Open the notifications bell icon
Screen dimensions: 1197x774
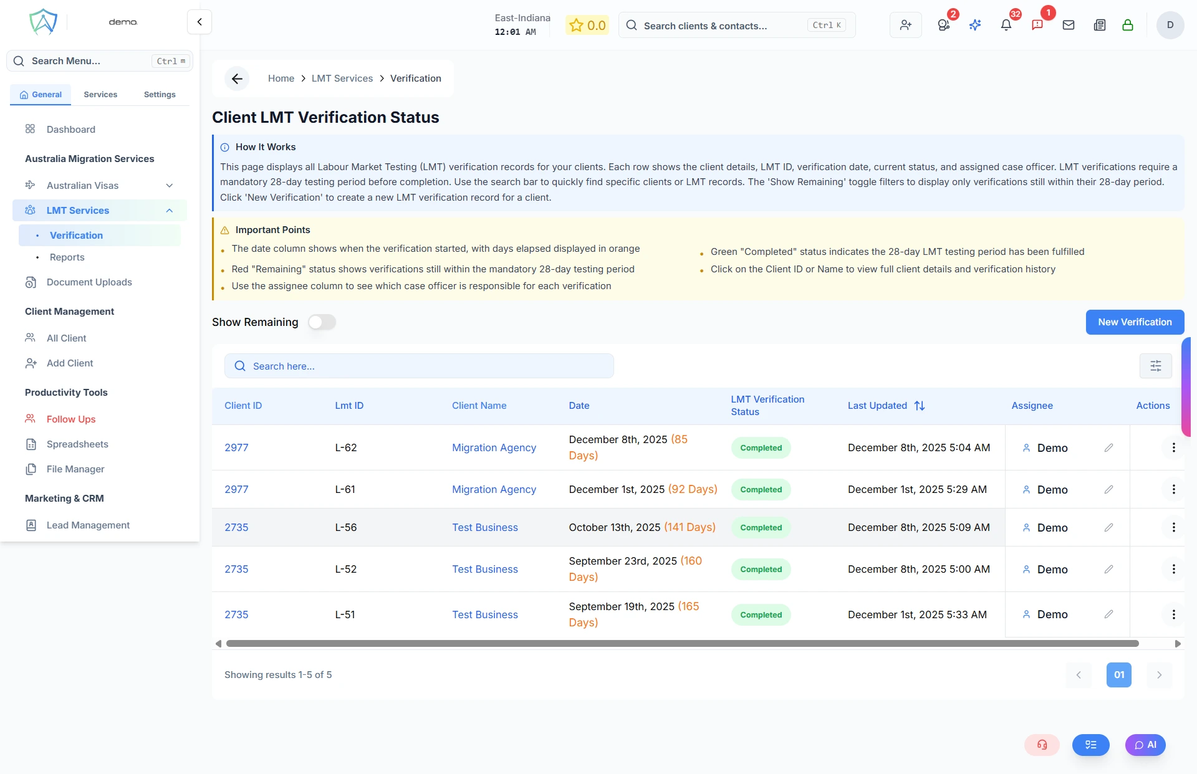click(x=1006, y=26)
